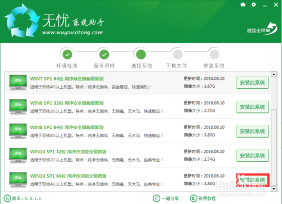
Task: Select the 环境检测 step circle
Action: pyautogui.click(x=67, y=55)
